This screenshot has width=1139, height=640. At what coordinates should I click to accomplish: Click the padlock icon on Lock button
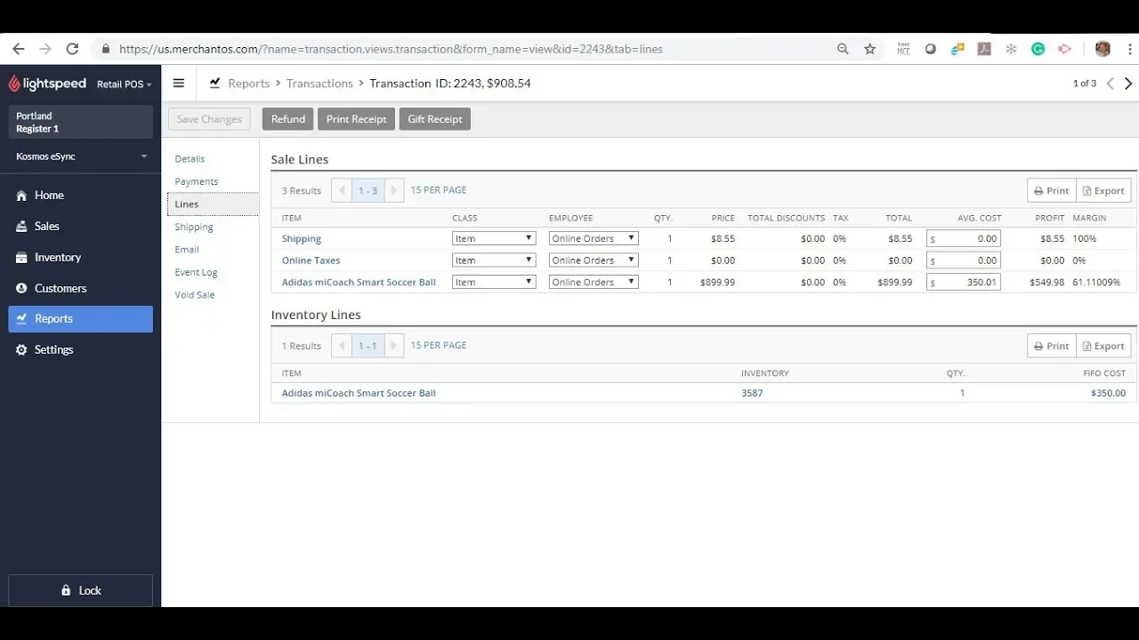(x=66, y=590)
